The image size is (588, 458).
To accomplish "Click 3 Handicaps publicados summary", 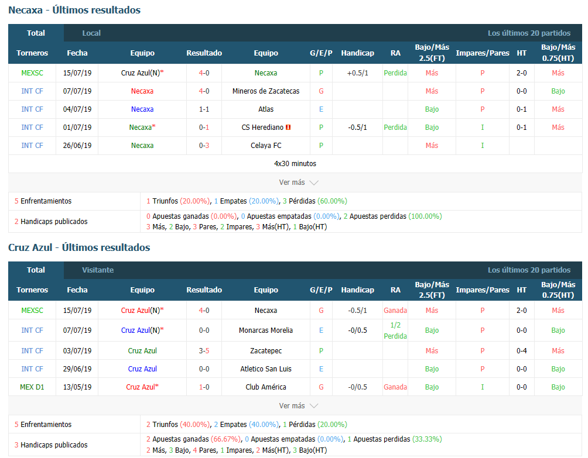I will 51,445.
